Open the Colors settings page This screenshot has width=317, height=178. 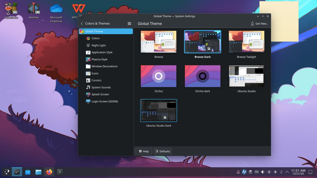[x=95, y=38]
